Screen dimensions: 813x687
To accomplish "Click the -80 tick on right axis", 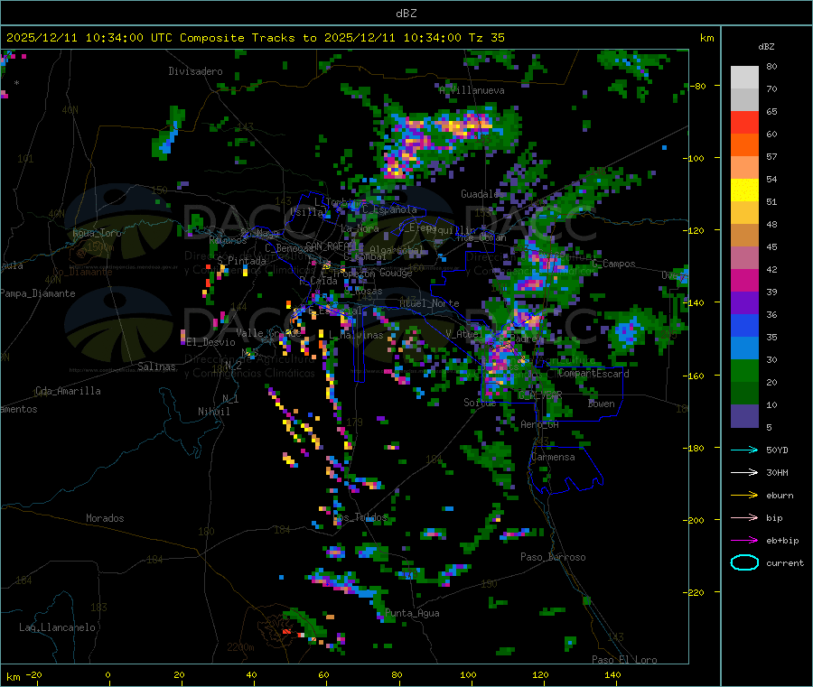I will (699, 86).
